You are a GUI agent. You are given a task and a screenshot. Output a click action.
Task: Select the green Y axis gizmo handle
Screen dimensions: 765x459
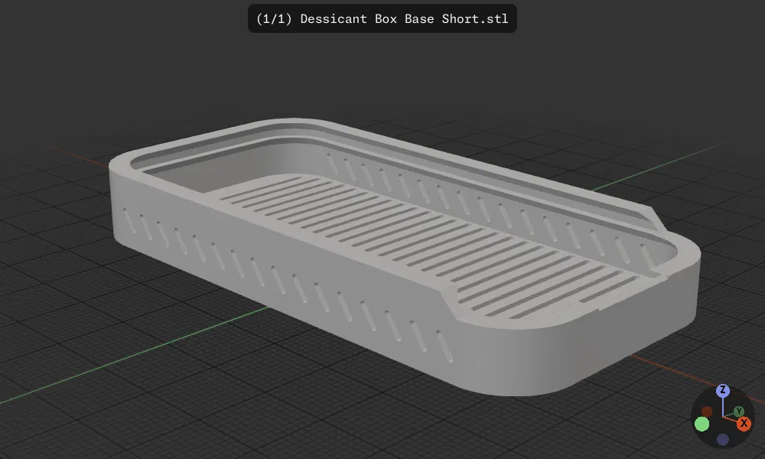pyautogui.click(x=739, y=412)
